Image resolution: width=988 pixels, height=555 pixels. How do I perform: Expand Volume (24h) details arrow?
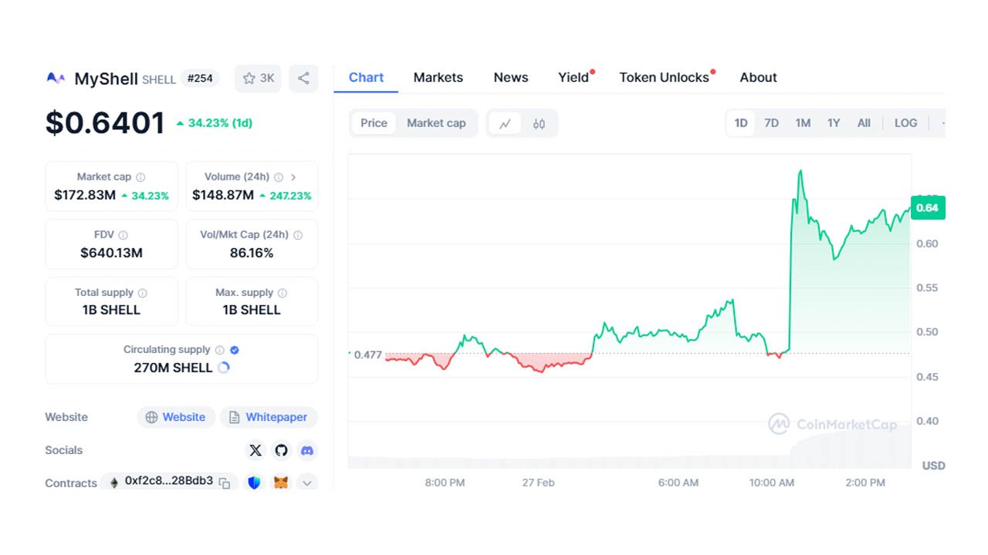293,177
